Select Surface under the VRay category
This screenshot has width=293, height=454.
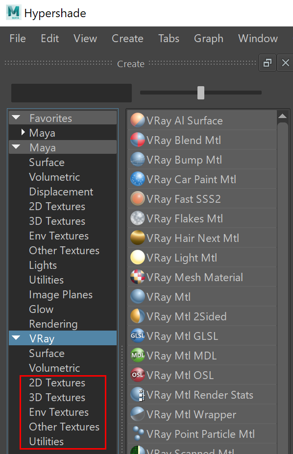click(x=47, y=353)
